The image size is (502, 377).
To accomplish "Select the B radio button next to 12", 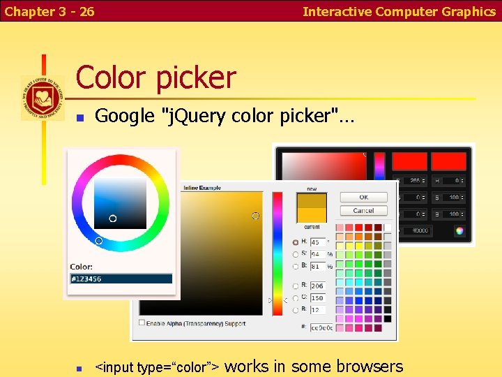I will (x=296, y=310).
